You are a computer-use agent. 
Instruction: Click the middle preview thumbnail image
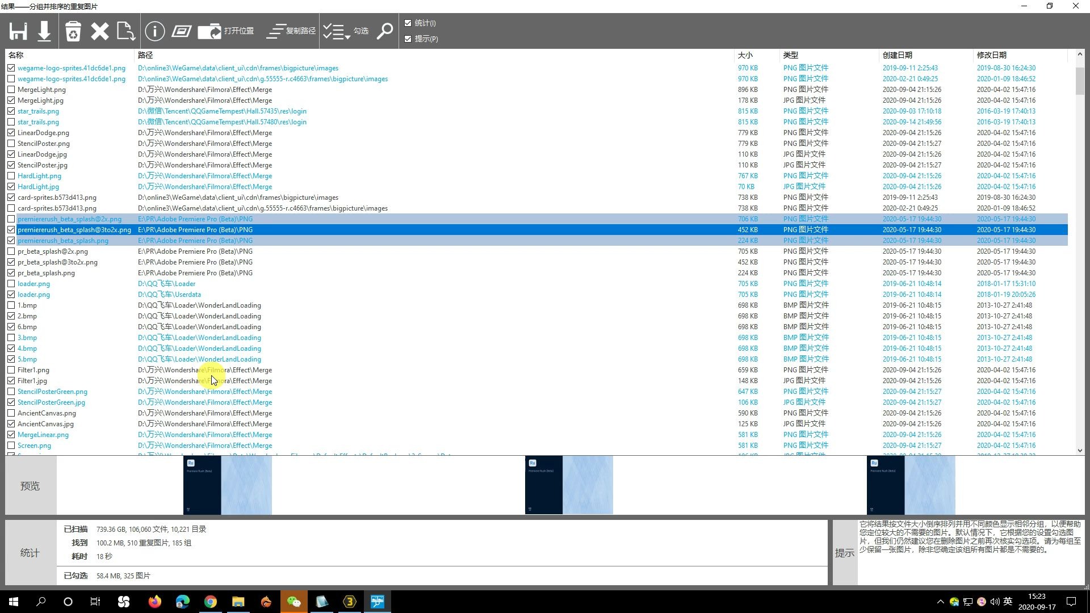click(x=568, y=485)
